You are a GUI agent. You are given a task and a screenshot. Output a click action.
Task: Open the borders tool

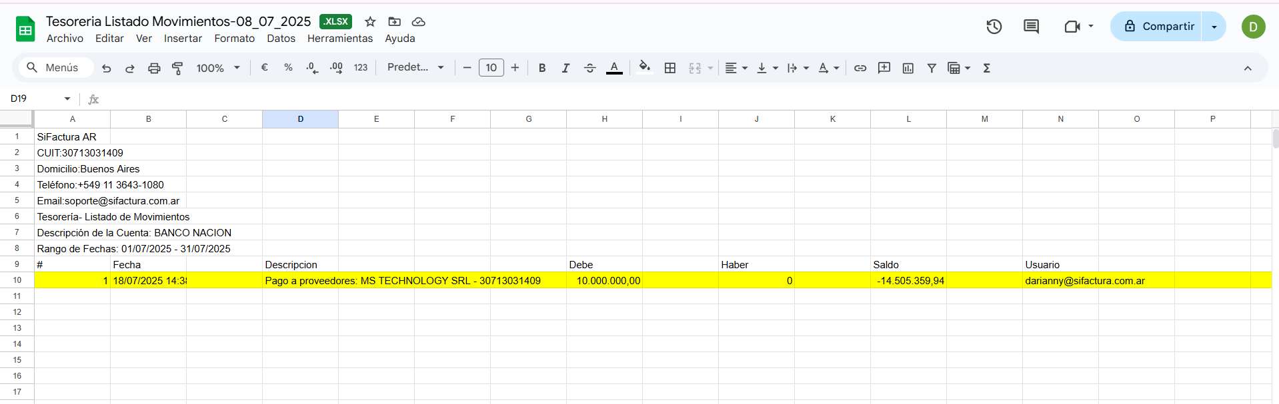pos(670,68)
